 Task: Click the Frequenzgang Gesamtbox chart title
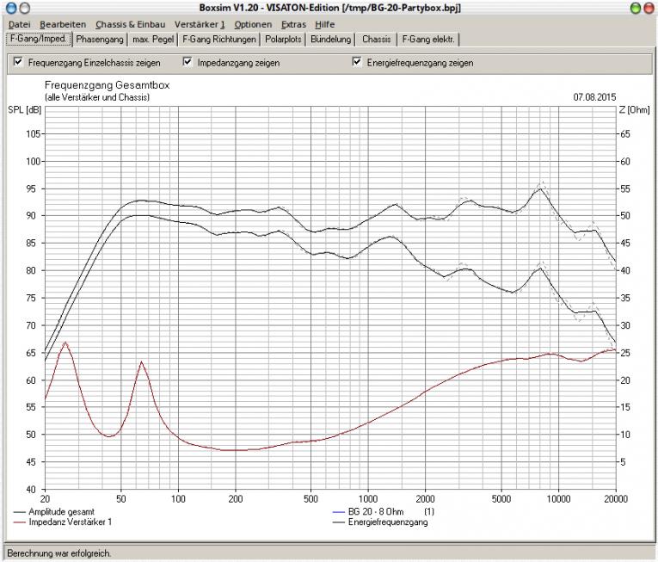(x=107, y=85)
